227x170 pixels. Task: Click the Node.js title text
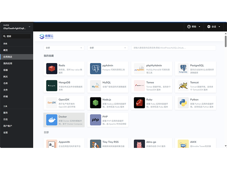[x=107, y=100]
